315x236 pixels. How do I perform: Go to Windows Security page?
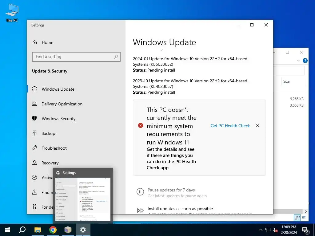59,119
